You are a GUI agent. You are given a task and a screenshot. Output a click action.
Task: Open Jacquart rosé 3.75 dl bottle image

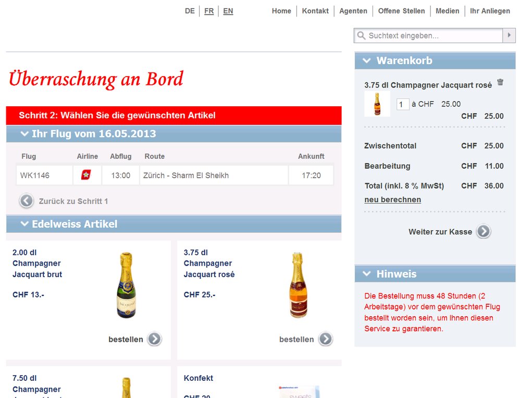click(298, 285)
